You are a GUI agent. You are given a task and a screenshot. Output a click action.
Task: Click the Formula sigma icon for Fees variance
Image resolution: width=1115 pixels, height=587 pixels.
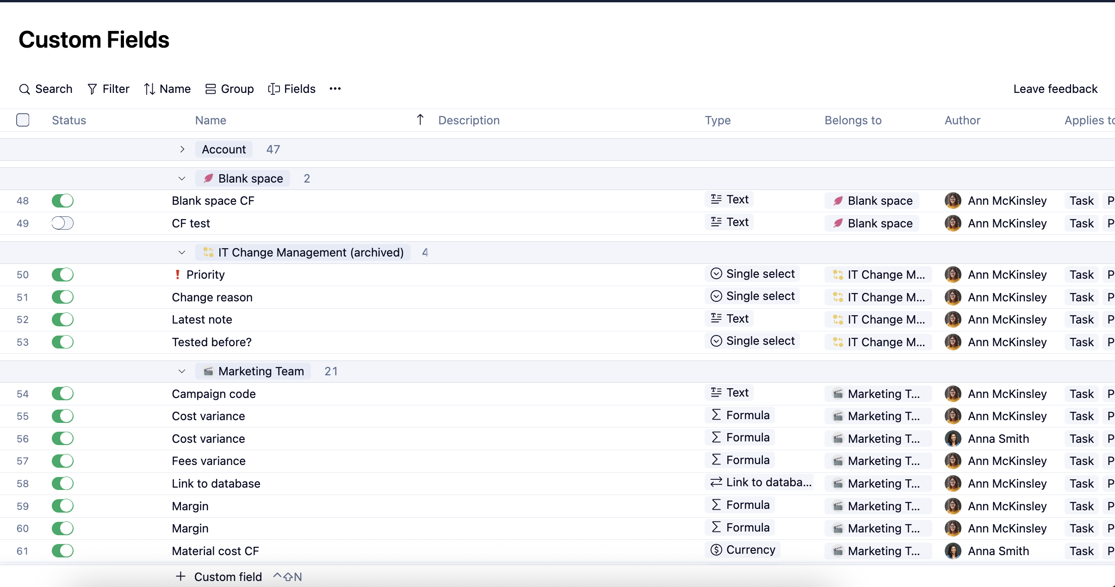[x=716, y=460]
